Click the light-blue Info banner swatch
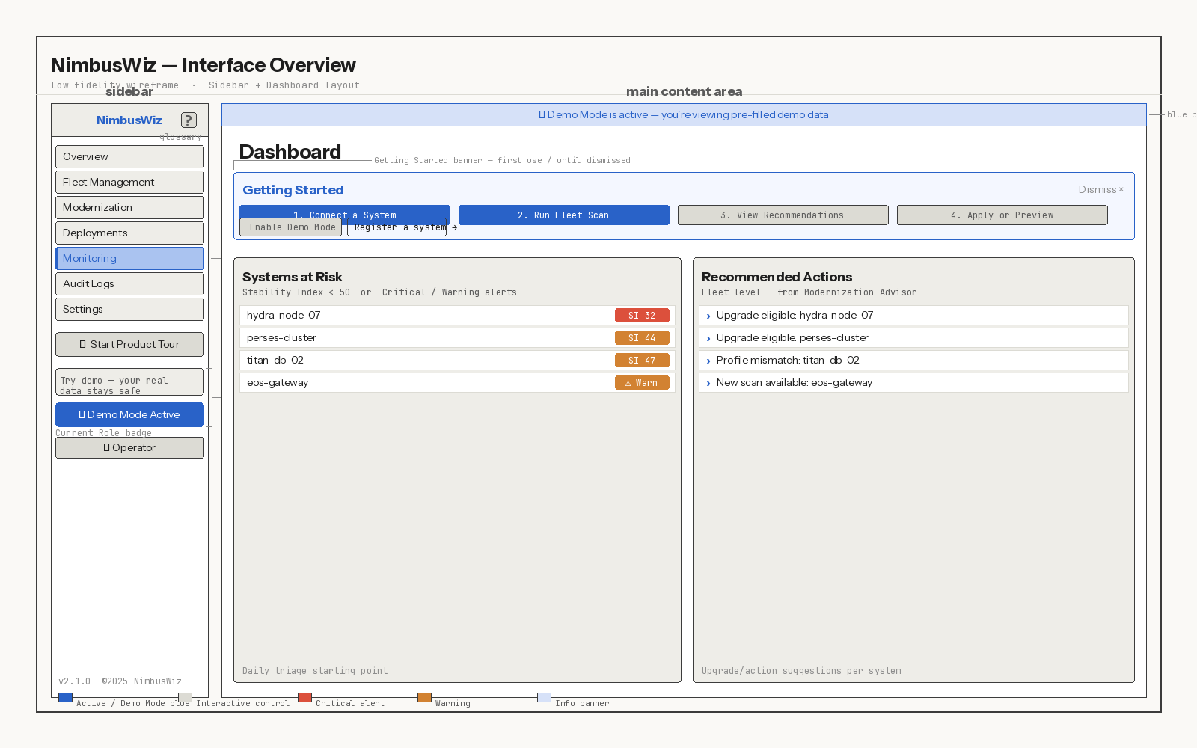1197x748 pixels. click(x=545, y=697)
